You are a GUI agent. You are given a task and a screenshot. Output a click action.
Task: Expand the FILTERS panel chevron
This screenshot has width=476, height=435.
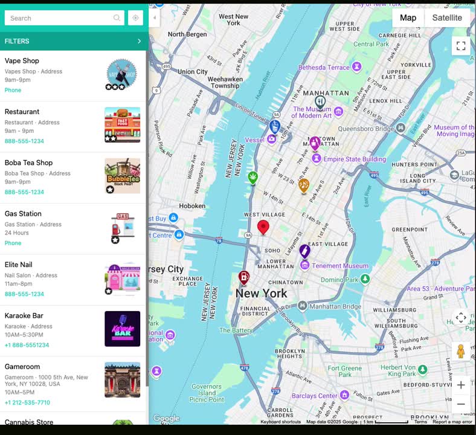139,41
